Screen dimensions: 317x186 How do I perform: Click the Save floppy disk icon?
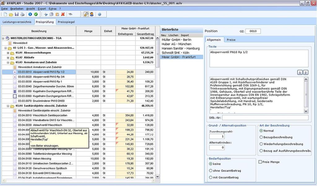pos(17,14)
